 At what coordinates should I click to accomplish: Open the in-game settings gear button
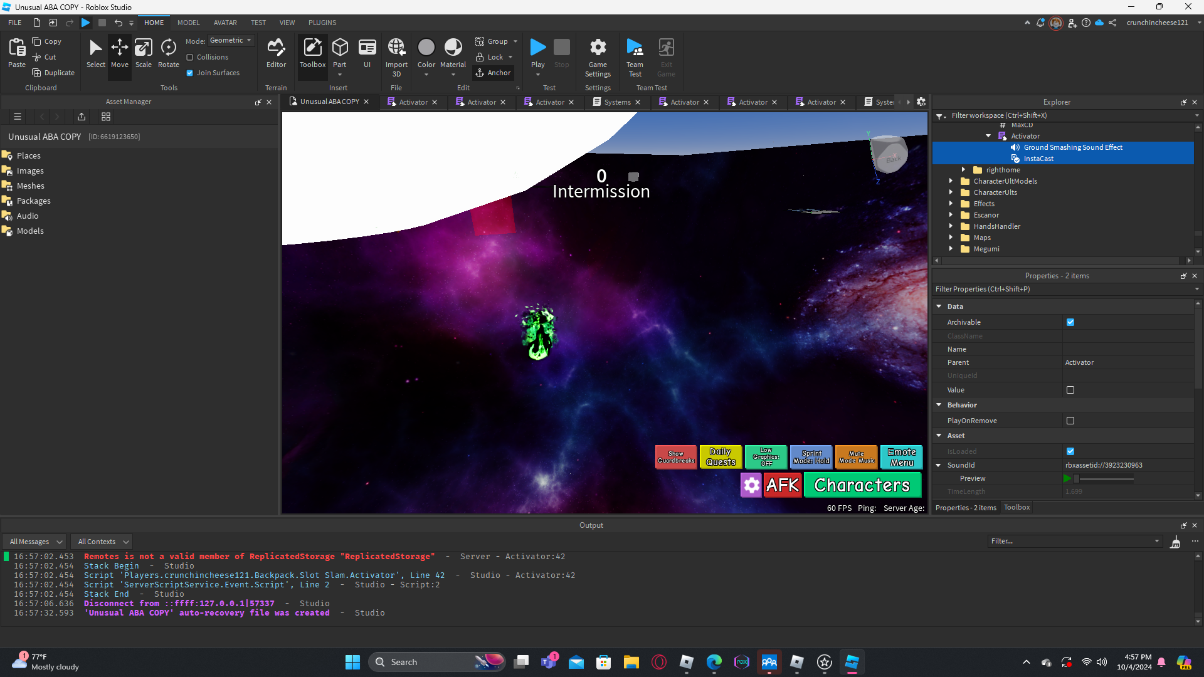click(x=751, y=485)
